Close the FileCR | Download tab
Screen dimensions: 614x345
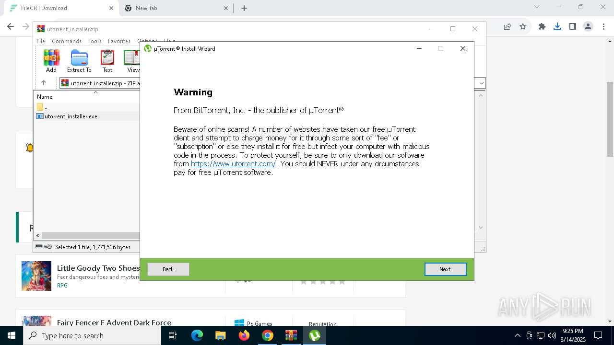click(111, 8)
